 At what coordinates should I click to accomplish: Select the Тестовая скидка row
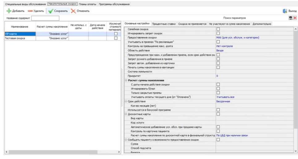pos(19,38)
